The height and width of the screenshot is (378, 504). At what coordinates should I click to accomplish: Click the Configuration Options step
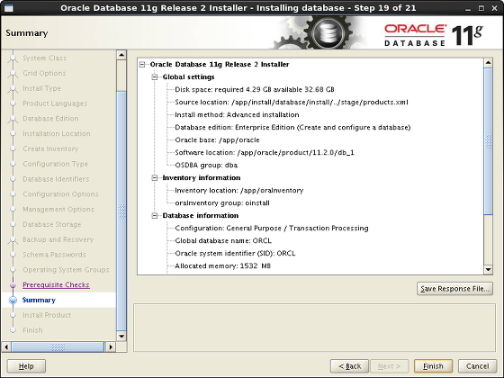[60, 194]
